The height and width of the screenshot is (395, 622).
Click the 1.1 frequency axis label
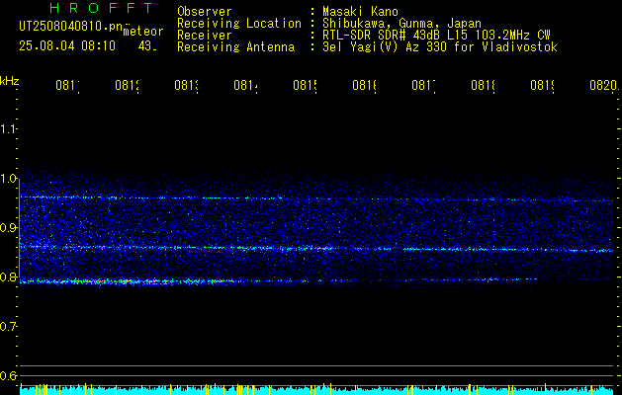point(8,128)
